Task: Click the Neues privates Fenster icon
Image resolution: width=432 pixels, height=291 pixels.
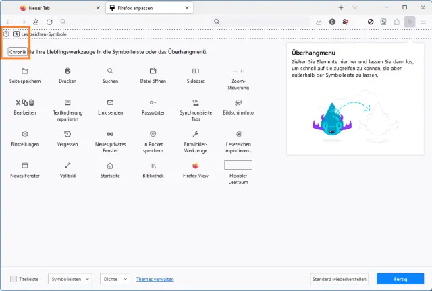Action: point(110,134)
